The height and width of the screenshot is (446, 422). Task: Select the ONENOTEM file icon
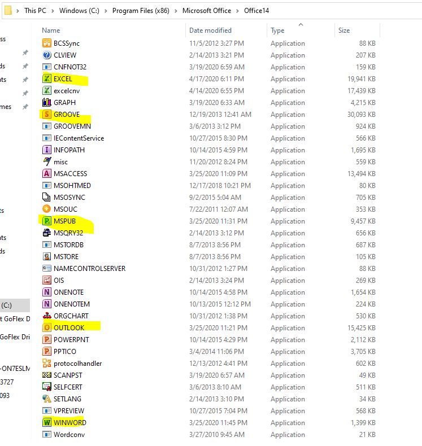[47, 304]
